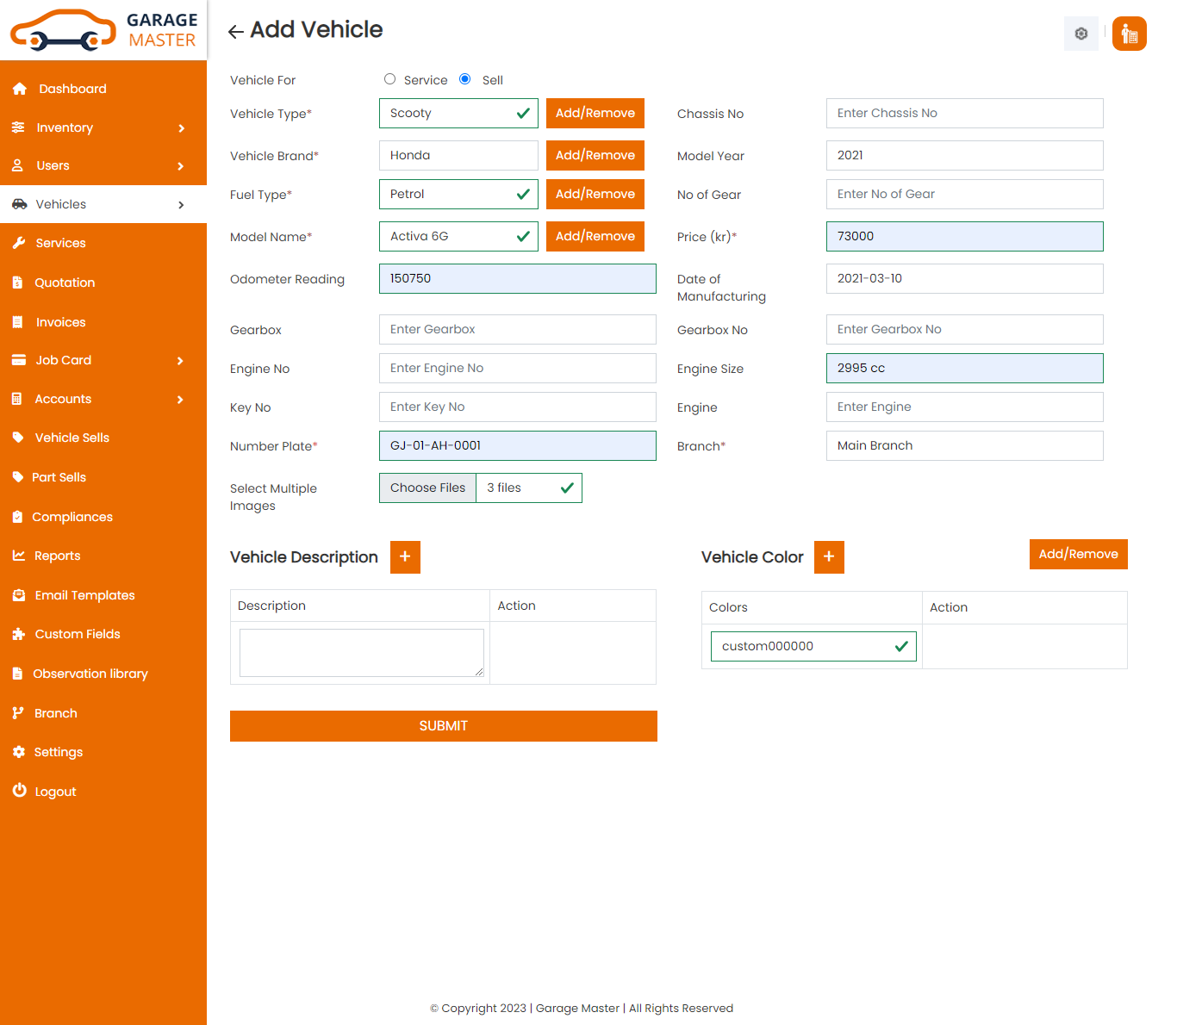Add a color with the Vehicle Color plus
This screenshot has height=1025, width=1177.
pyautogui.click(x=828, y=557)
